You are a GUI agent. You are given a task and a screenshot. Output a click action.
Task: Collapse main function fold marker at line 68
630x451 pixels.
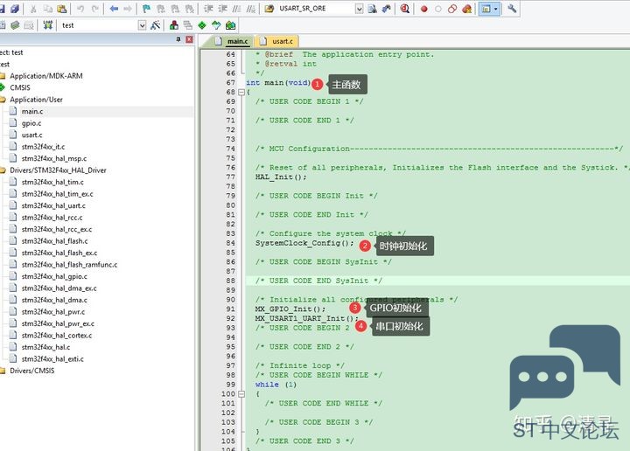click(241, 93)
